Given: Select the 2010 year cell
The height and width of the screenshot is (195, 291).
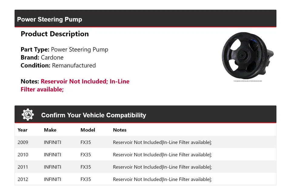Looking at the screenshot, I should (23, 154).
